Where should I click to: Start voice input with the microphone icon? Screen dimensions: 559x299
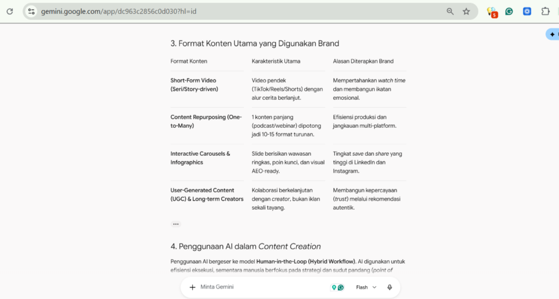pos(390,287)
